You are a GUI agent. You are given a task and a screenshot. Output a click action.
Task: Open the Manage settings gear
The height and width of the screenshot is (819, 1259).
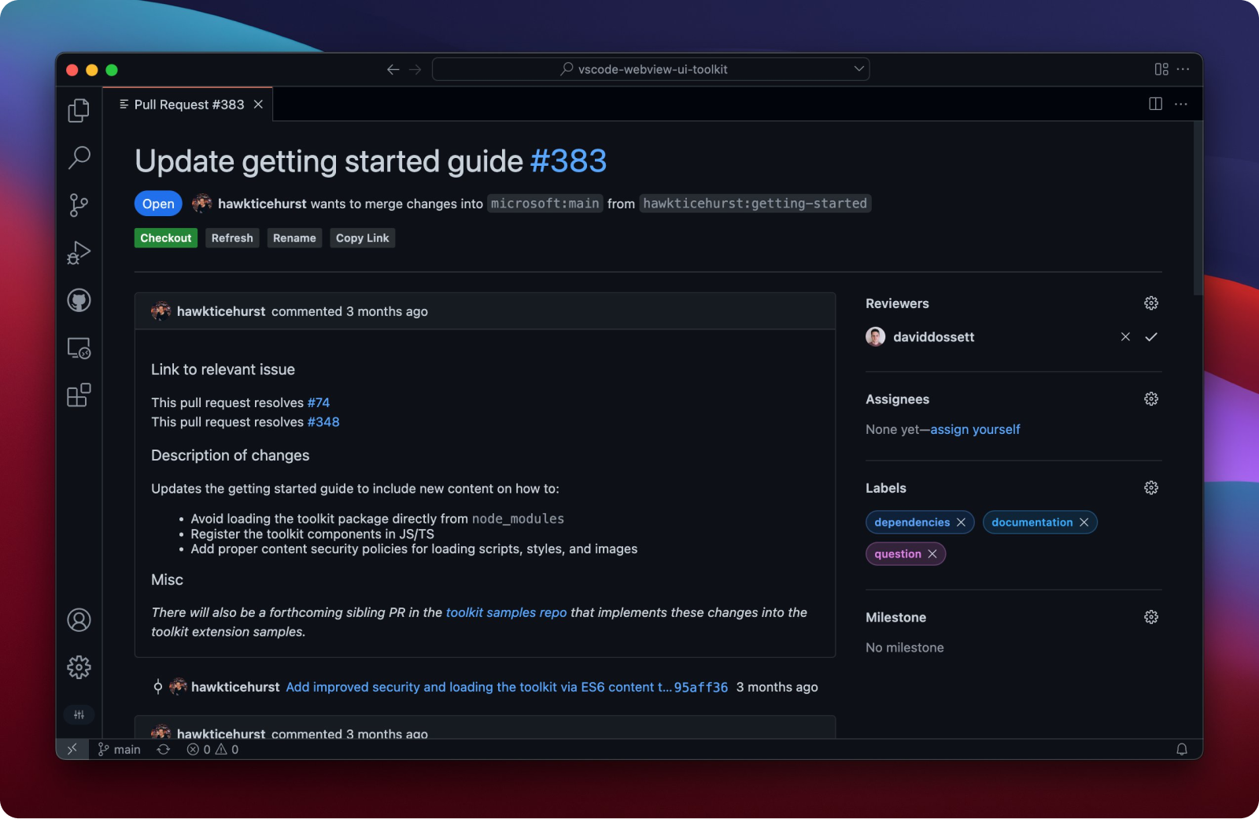pyautogui.click(x=78, y=667)
